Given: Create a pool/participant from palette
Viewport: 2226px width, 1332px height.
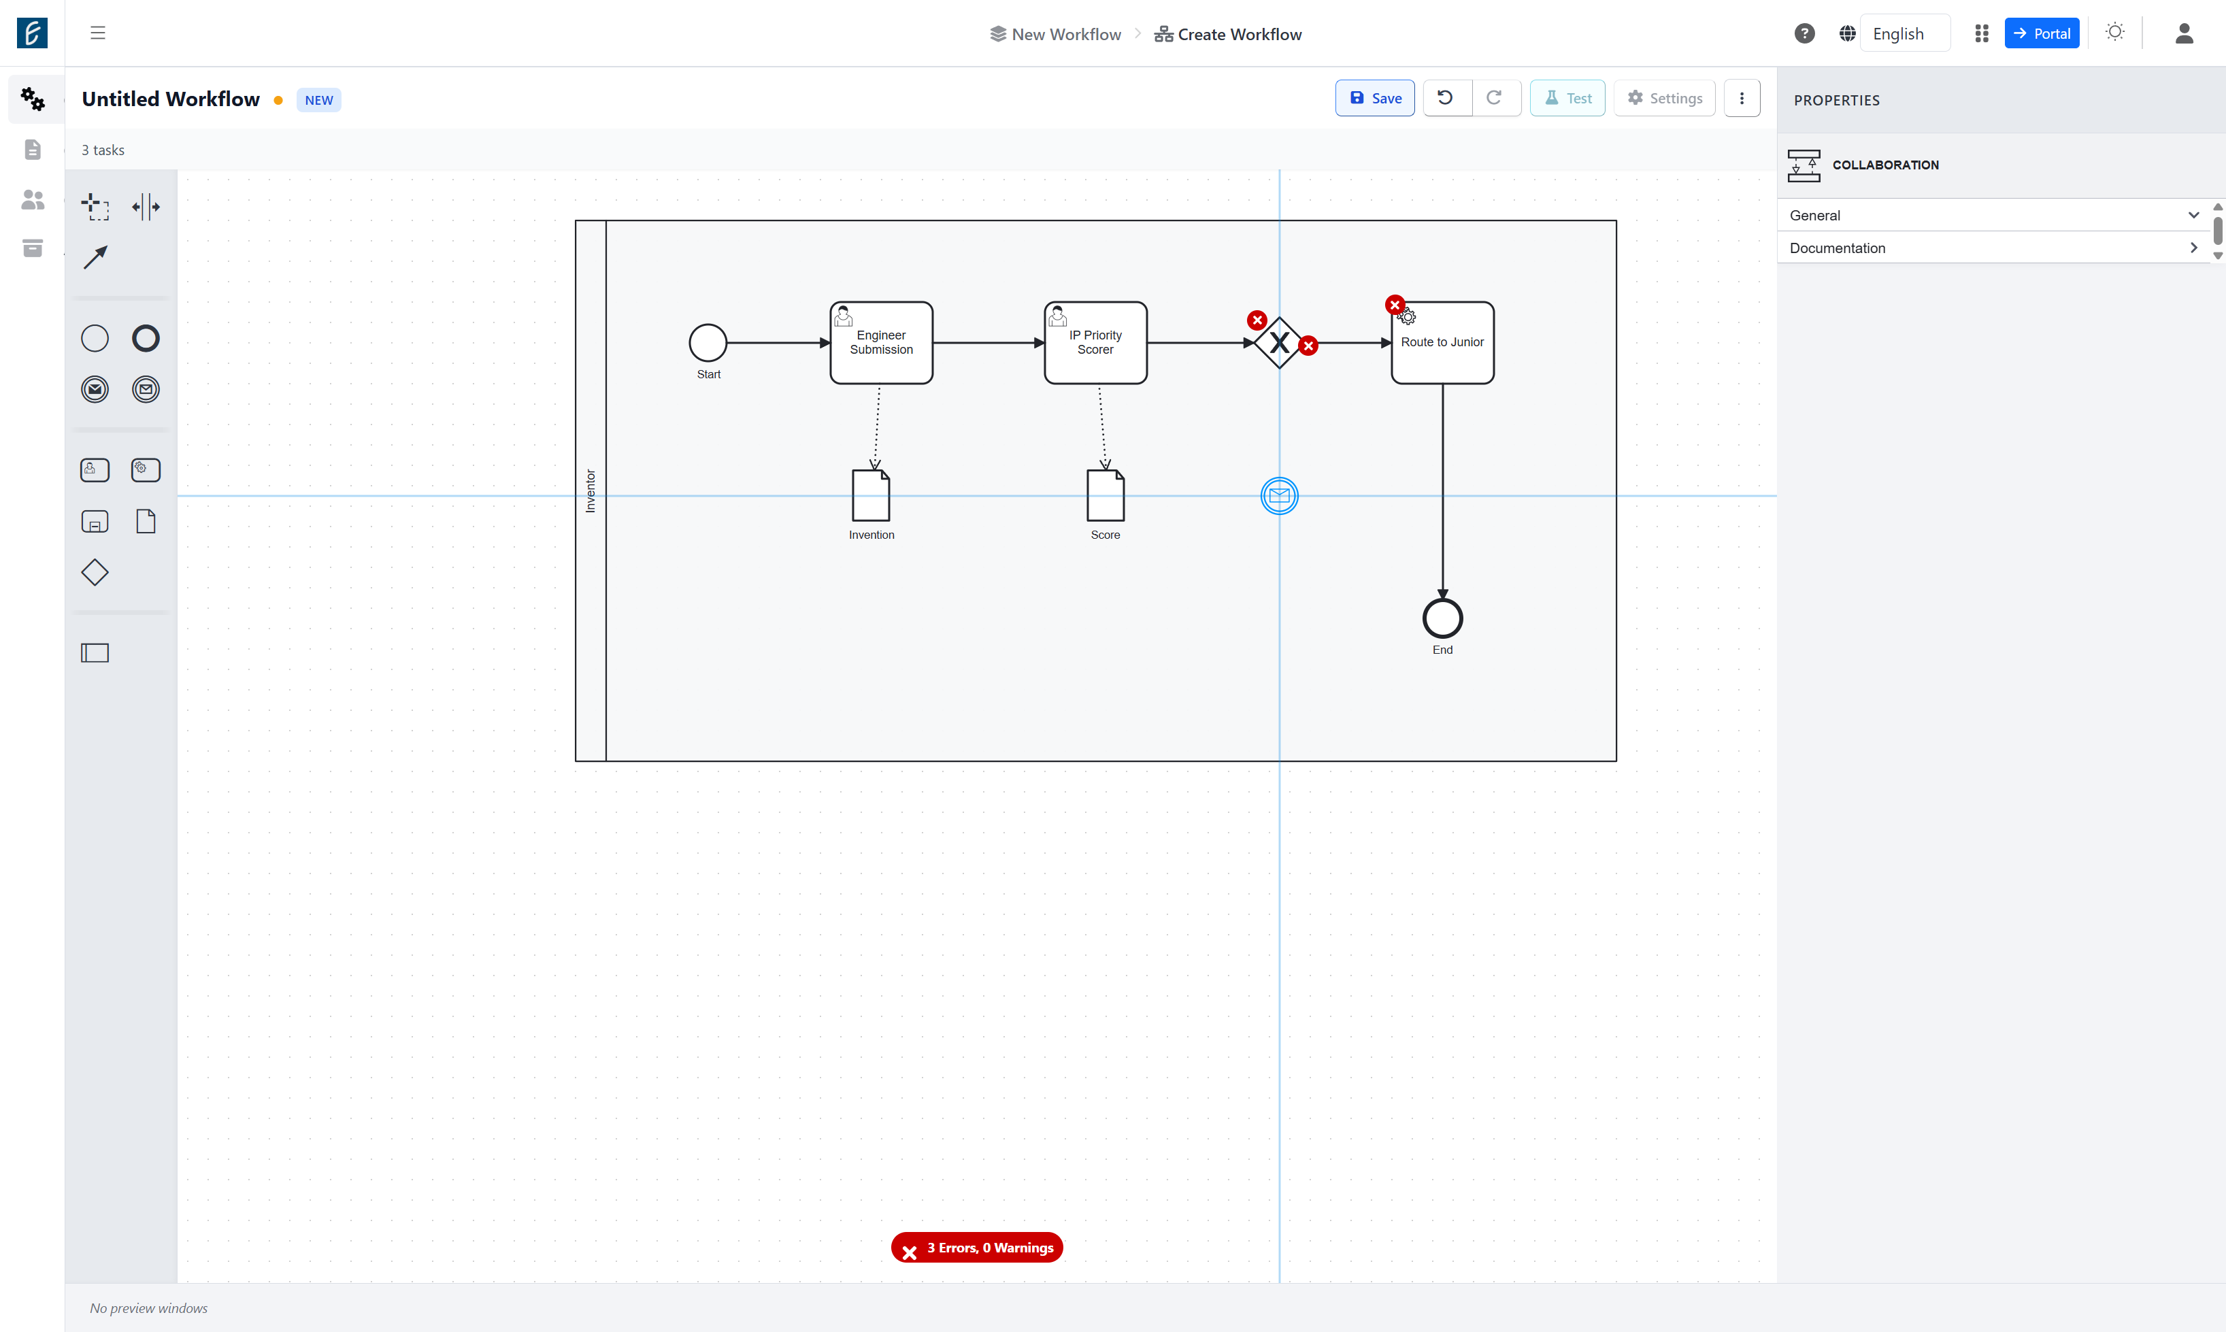Looking at the screenshot, I should pos(95,654).
